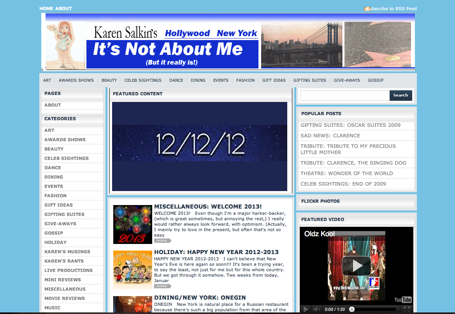Click MORE under Welcome 2013 post
This screenshot has width=455, height=314.
(x=163, y=240)
